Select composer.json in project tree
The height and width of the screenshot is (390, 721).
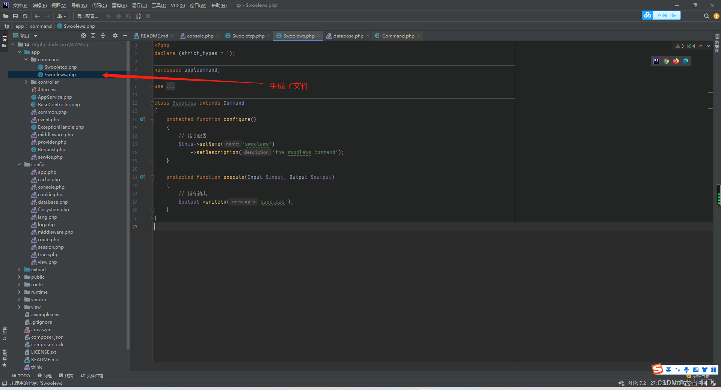coord(47,337)
